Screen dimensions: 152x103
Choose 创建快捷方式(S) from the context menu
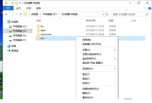point(97,89)
